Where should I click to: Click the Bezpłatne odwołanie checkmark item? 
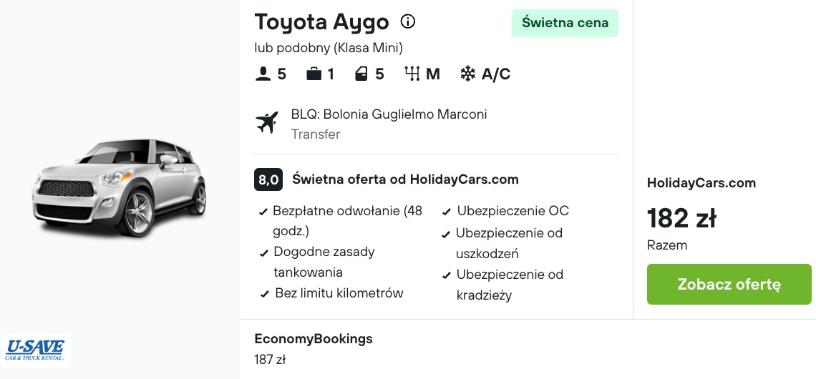(x=342, y=221)
